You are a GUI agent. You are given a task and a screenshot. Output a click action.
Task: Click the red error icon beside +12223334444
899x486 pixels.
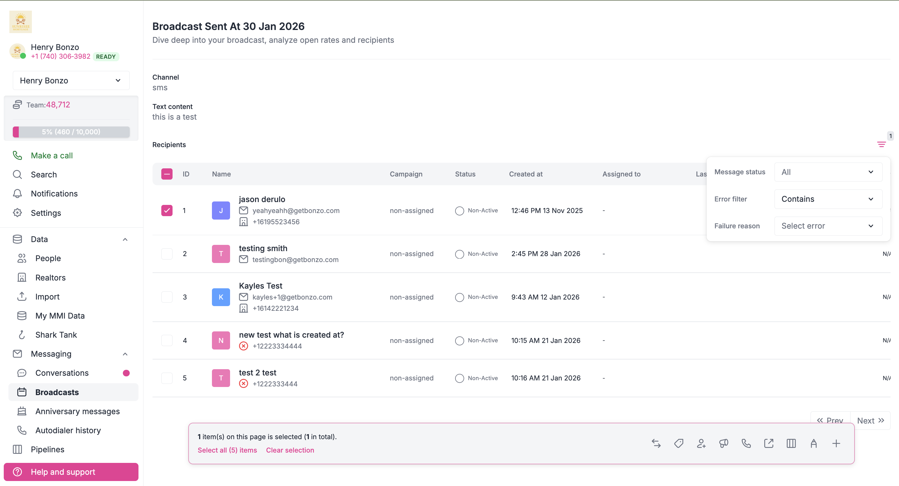(x=244, y=346)
